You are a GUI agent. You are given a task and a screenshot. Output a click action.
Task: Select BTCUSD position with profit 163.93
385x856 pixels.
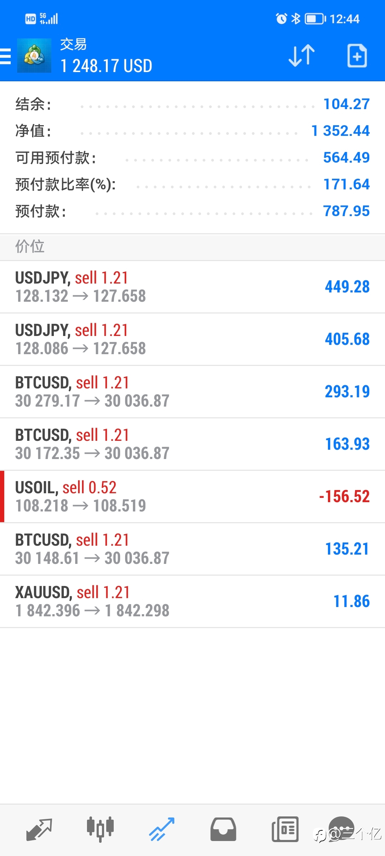pyautogui.click(x=192, y=444)
